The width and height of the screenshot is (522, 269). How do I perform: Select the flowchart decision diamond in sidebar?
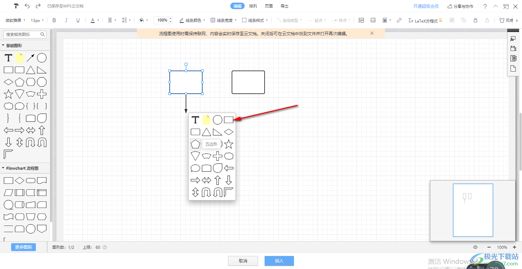[x=20, y=181]
